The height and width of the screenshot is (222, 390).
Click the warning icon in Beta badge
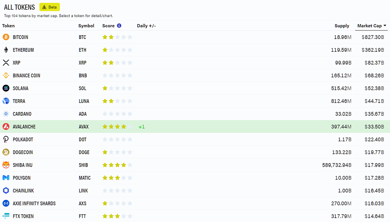click(44, 7)
